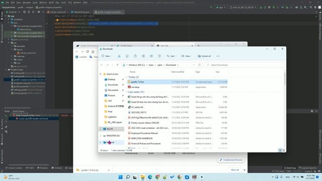This screenshot has width=322, height=181.
Task: Click the Delete trash icon in Explorer
Action: pos(159,56)
